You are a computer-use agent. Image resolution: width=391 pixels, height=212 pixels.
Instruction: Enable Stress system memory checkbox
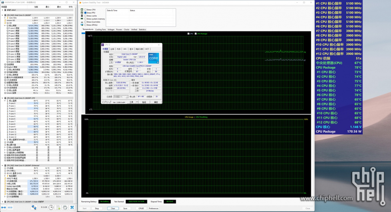[85, 19]
